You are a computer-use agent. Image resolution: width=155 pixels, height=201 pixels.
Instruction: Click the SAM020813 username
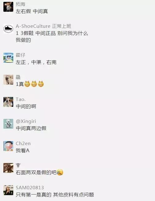tap(30, 188)
